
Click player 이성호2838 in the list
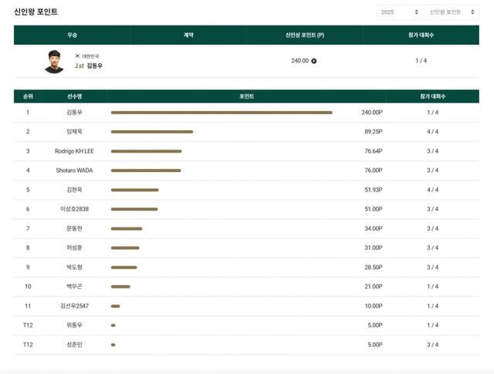coord(74,209)
